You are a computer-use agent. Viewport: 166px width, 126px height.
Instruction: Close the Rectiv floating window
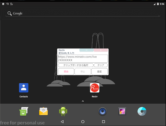click(x=101, y=50)
